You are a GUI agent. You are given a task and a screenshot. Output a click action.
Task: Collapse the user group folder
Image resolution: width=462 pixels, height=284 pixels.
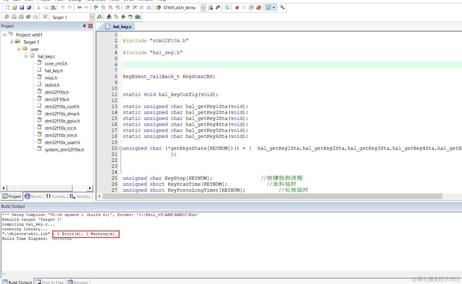(19, 49)
